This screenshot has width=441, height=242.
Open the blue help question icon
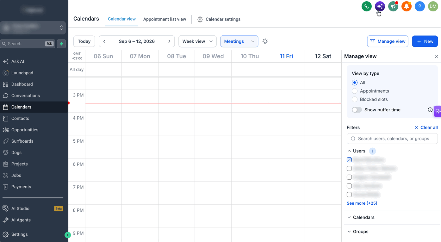[420, 6]
